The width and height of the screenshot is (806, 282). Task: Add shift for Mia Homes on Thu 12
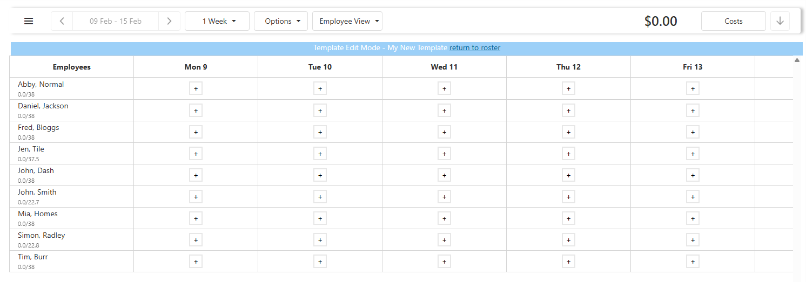tap(568, 218)
